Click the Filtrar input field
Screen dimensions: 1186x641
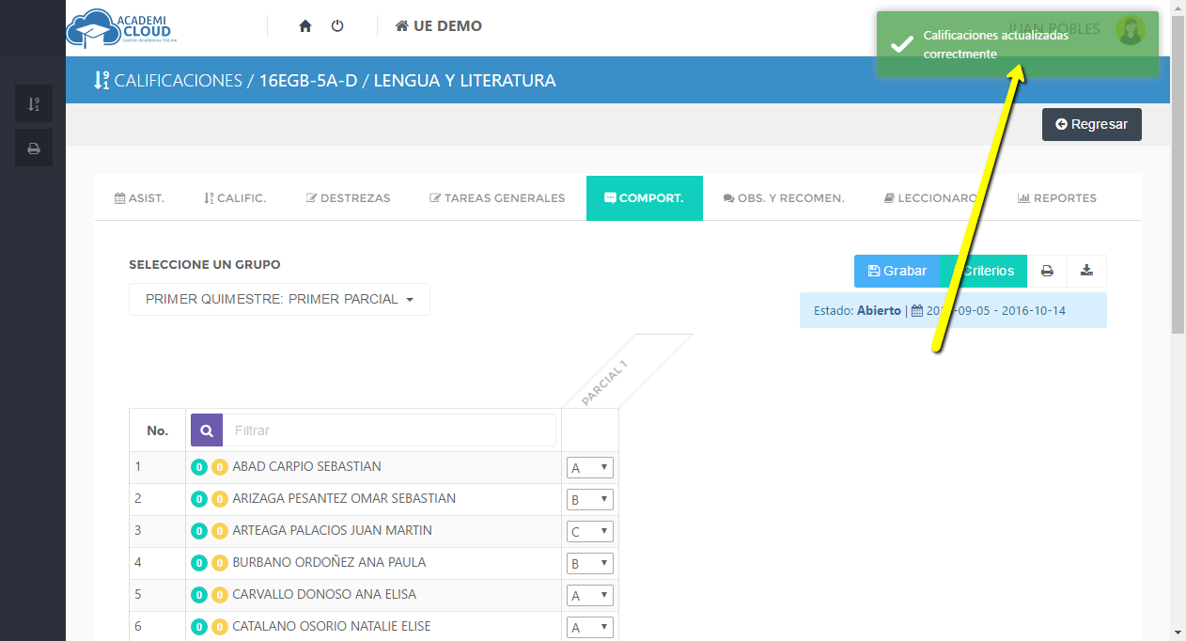tap(389, 430)
